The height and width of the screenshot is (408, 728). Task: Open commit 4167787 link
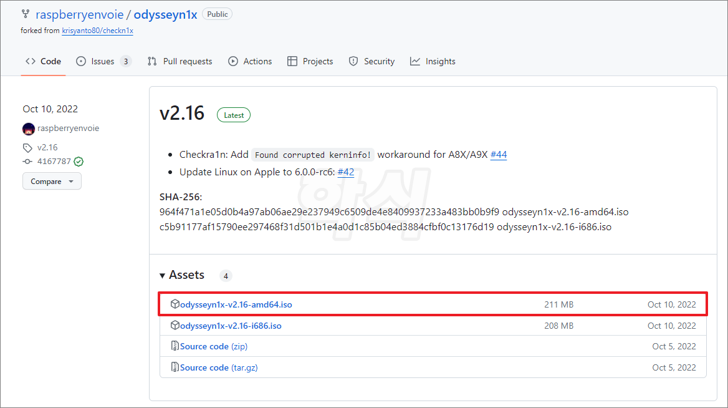tap(54, 161)
